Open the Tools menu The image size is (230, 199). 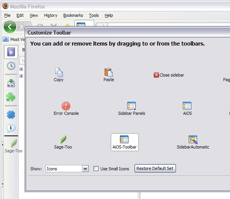tap(94, 15)
